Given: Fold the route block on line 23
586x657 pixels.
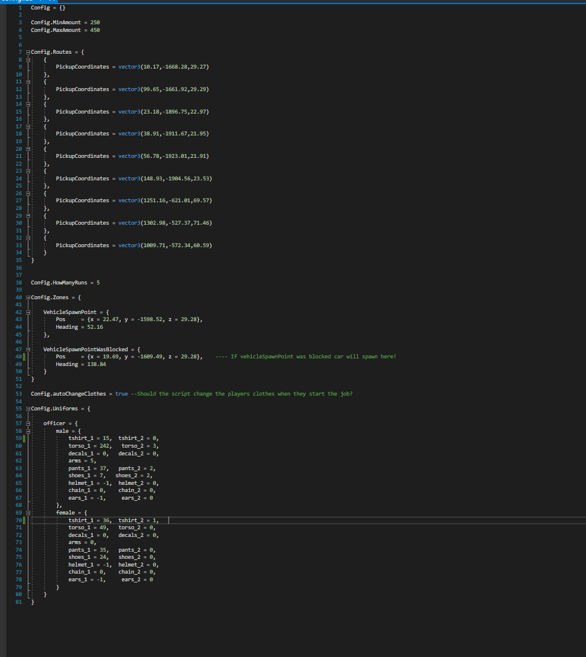Looking at the screenshot, I should pyautogui.click(x=28, y=171).
